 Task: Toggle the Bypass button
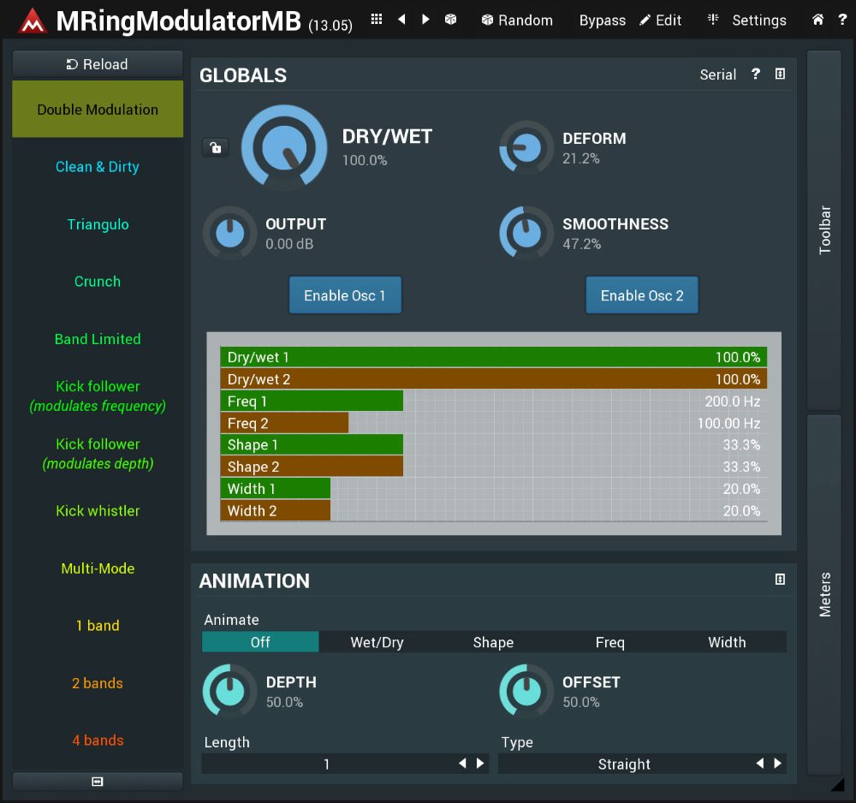(x=602, y=21)
